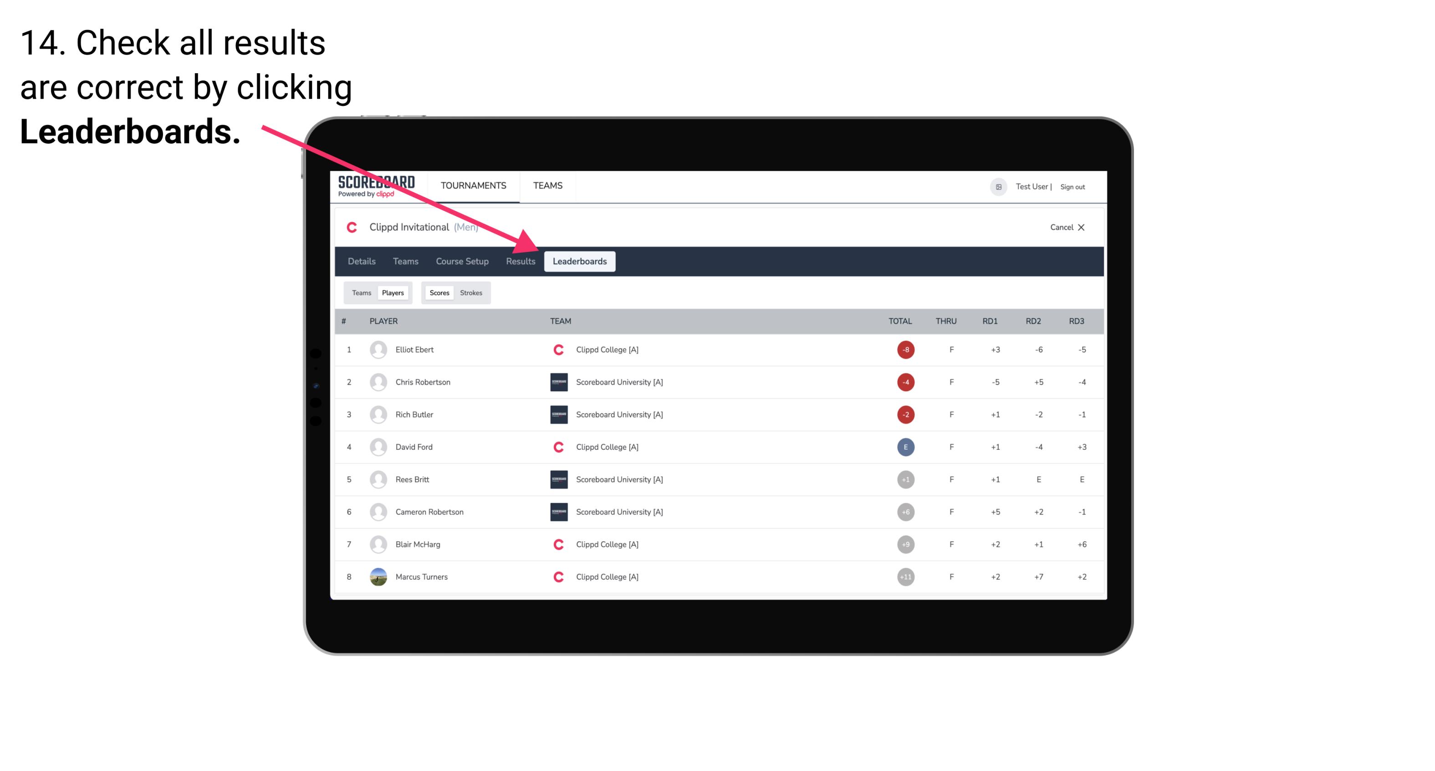Open the TOURNAMENTS menu item

[x=473, y=185]
